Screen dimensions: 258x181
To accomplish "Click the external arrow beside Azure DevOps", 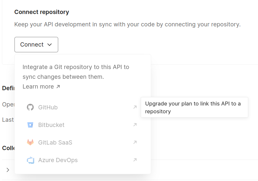I will 135,160.
